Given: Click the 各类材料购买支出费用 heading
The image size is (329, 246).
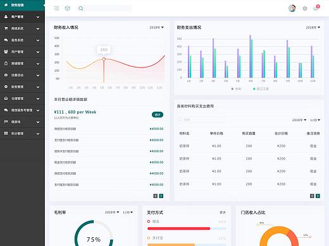Looking at the screenshot, I should pos(196,106).
